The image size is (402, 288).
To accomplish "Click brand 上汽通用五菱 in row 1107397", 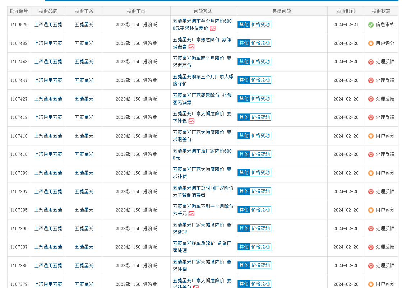I will tap(48, 192).
